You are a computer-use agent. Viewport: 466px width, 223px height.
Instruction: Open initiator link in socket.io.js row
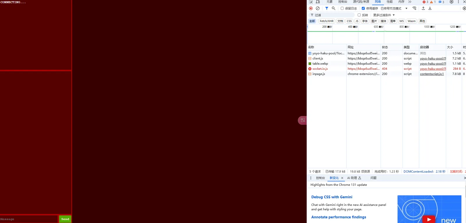433,69
